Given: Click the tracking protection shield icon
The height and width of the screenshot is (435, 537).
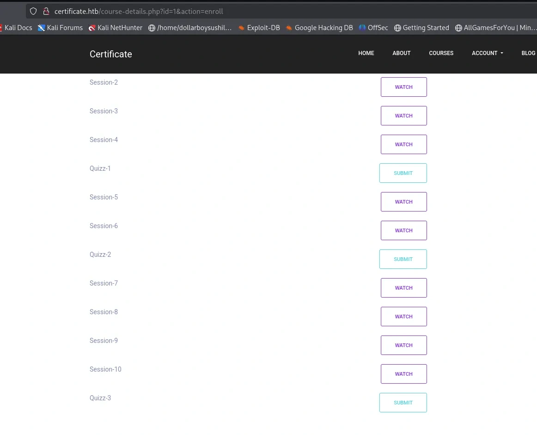Looking at the screenshot, I should [33, 11].
